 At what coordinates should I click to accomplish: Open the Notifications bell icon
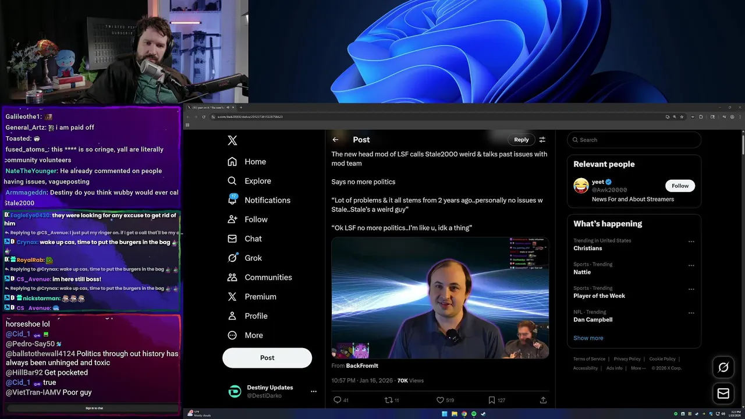click(x=232, y=200)
